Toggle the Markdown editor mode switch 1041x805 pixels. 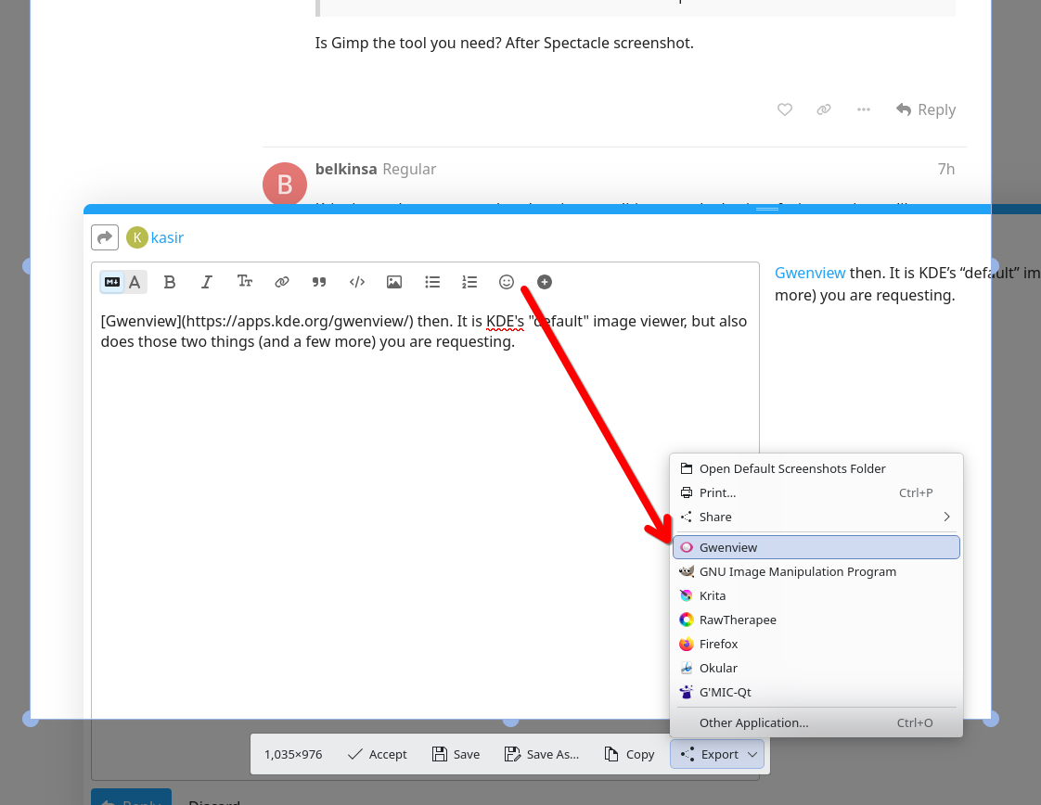coord(122,282)
